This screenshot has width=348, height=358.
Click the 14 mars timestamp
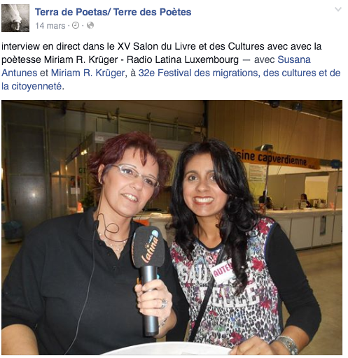50,26
